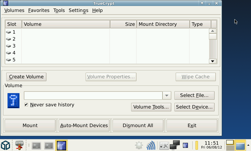The image size is (251, 151).
Task: Expand the volume path history dropdown
Action: (x=167, y=96)
